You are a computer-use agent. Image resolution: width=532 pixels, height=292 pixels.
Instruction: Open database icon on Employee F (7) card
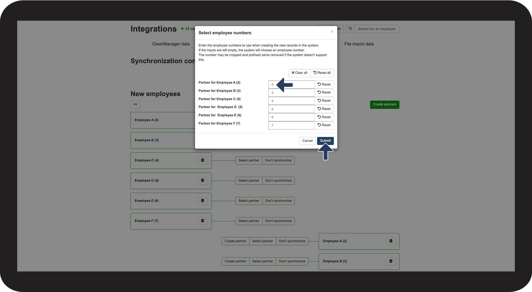point(203,221)
